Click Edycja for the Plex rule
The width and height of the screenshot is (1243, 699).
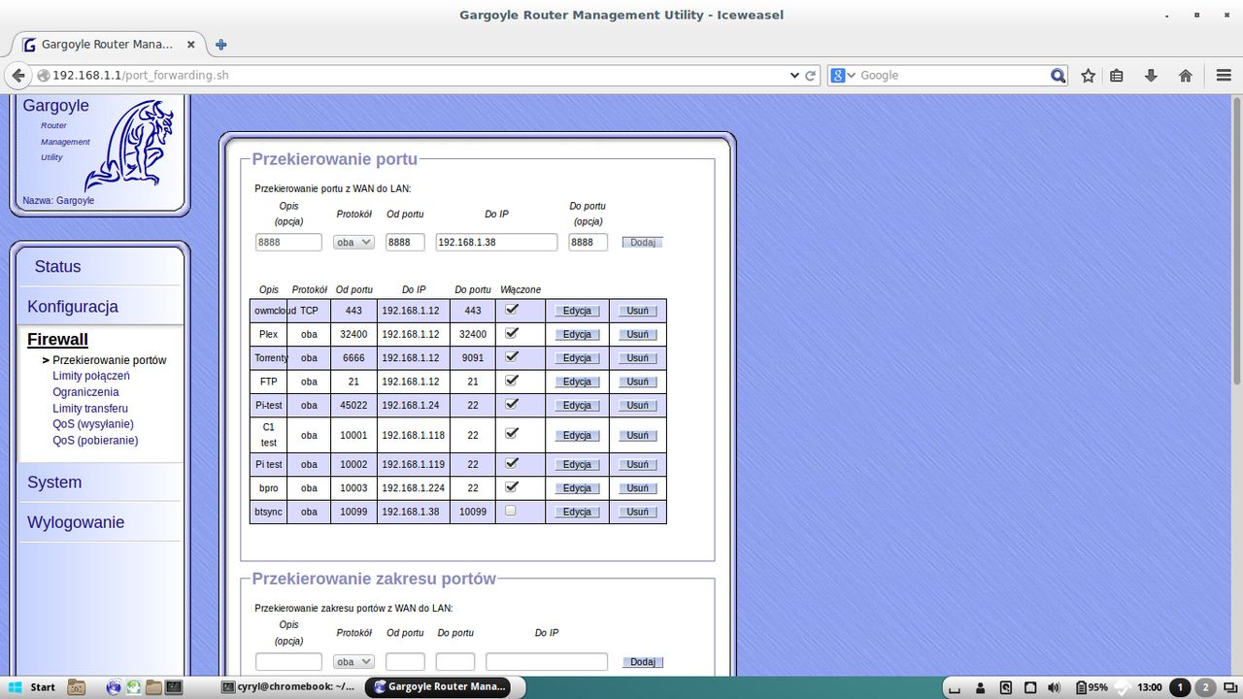577,334
